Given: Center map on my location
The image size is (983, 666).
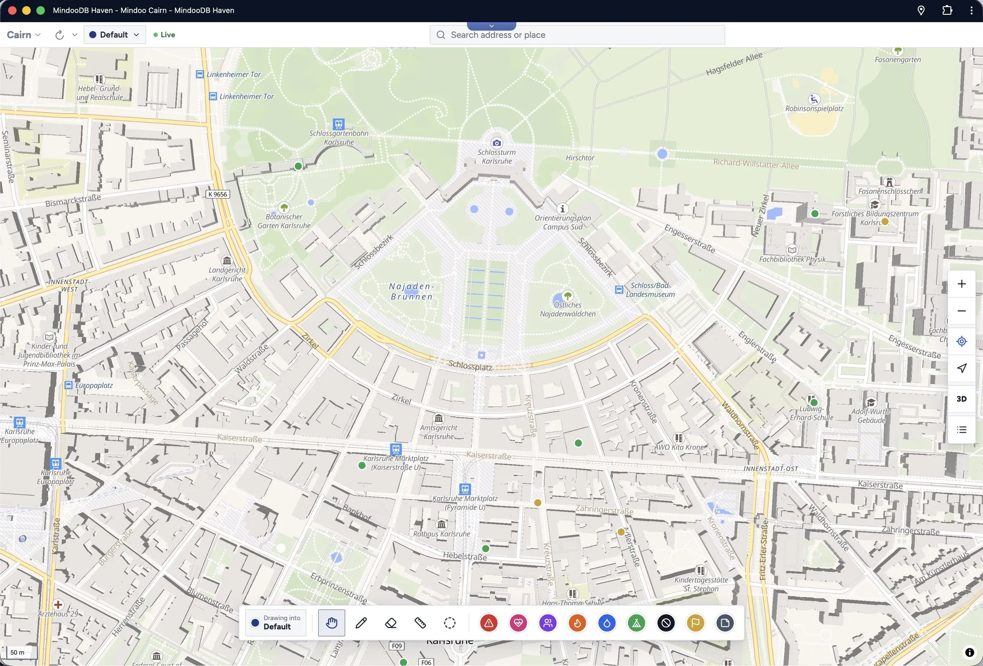Looking at the screenshot, I should click(x=961, y=341).
